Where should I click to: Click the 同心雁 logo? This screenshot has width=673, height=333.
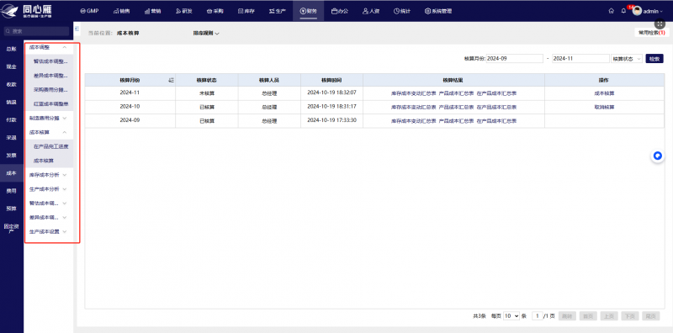[26, 11]
